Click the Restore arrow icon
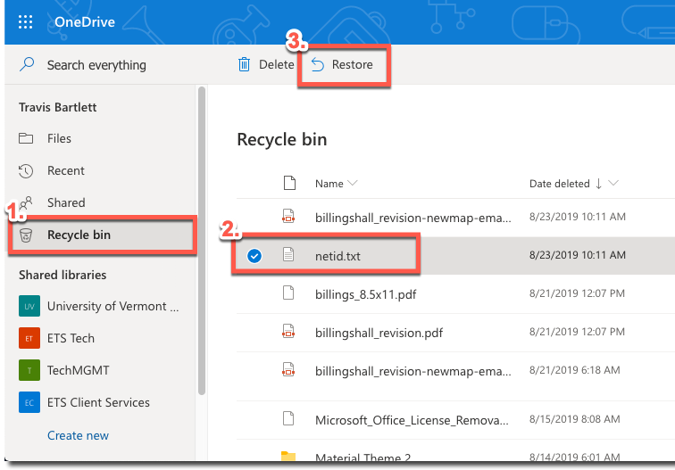Screen dimensions: 675x470 [x=318, y=64]
